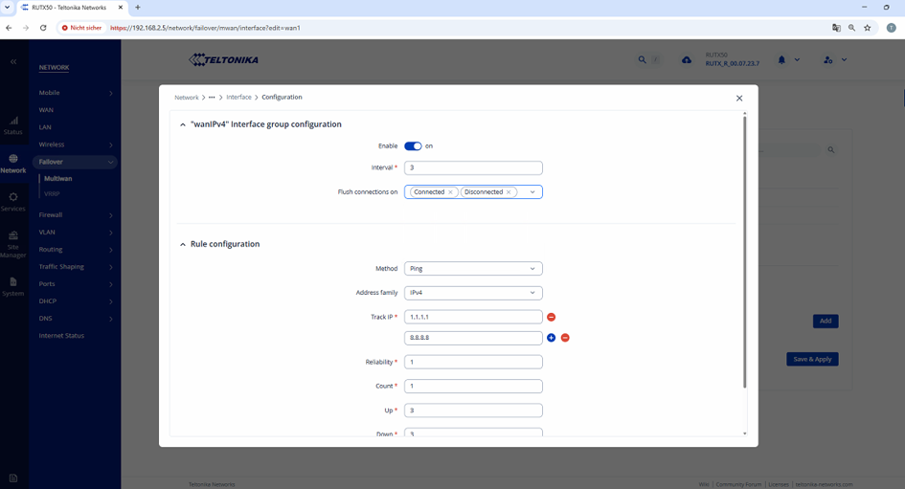Click the search icon in background table

(x=831, y=150)
